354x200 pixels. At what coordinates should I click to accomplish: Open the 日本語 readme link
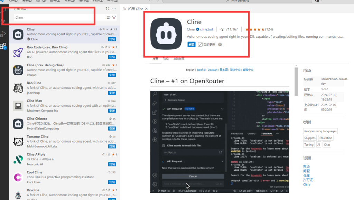[224, 70]
